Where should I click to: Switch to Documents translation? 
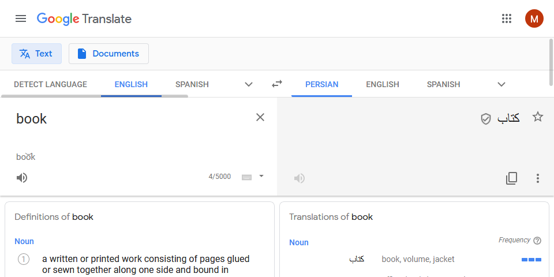(108, 54)
